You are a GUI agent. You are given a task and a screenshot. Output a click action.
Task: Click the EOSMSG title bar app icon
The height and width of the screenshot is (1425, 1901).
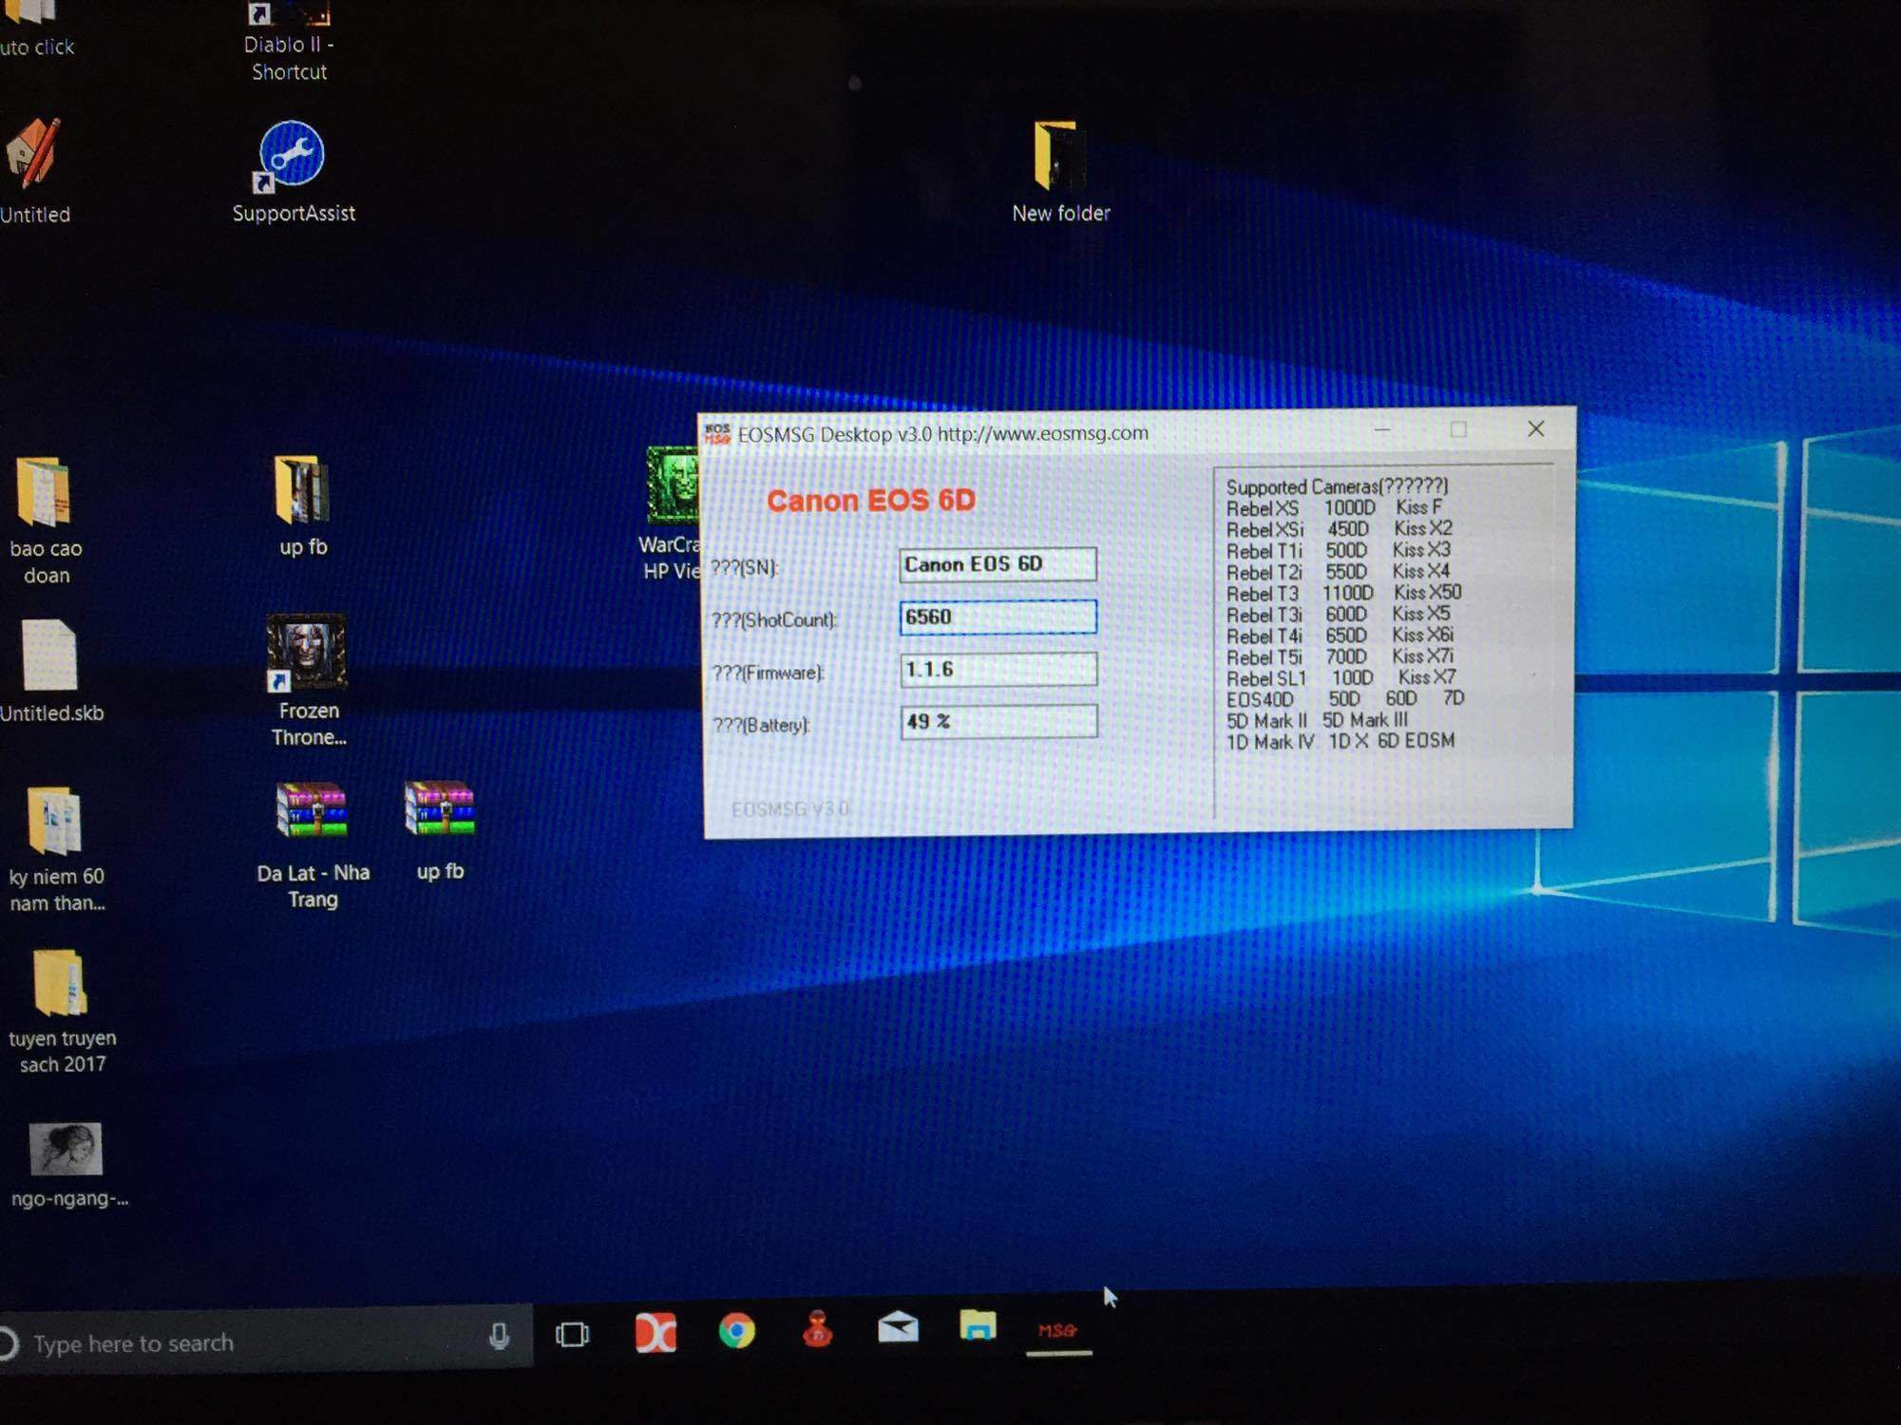(x=717, y=434)
